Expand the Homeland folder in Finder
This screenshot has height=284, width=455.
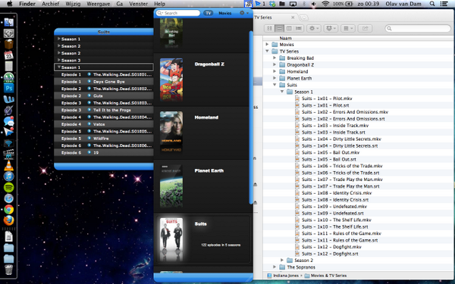click(275, 71)
